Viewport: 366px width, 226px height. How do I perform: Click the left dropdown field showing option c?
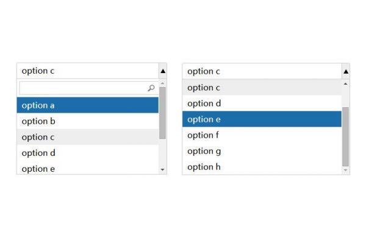(88, 71)
